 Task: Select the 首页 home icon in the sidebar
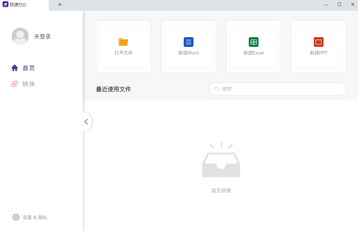click(15, 68)
